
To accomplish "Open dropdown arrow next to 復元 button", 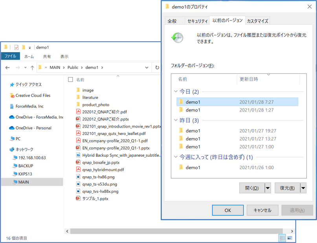I will pos(303,188).
